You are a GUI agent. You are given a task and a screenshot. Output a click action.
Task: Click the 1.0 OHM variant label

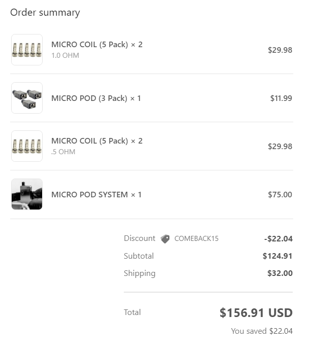(x=65, y=55)
